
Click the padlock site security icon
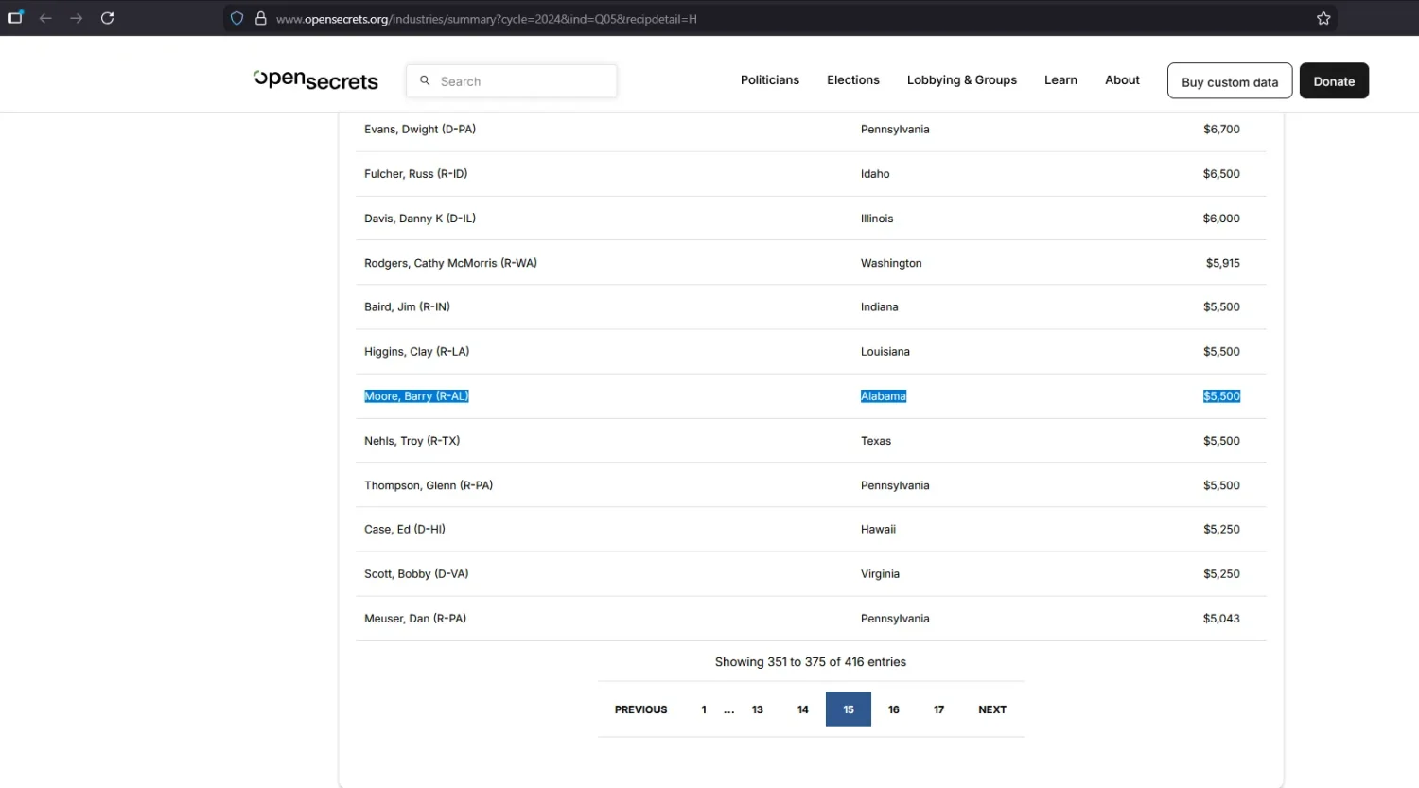[x=261, y=18]
